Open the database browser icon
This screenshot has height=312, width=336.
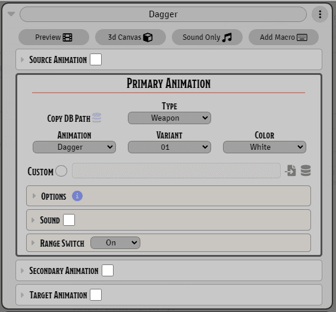point(306,171)
